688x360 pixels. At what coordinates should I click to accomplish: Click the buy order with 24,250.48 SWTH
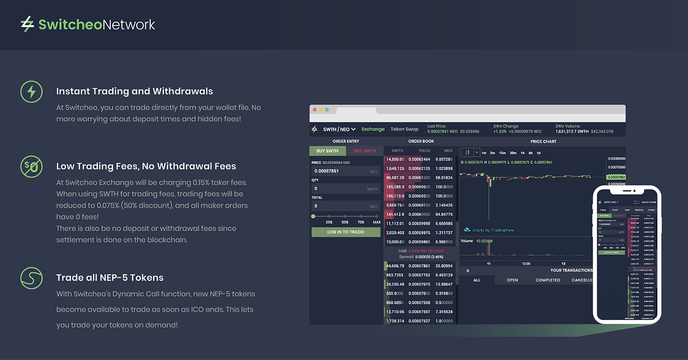[420, 284]
